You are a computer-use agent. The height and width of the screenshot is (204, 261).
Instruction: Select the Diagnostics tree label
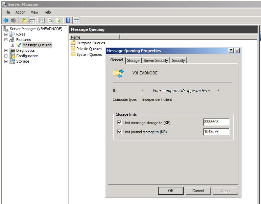(25, 50)
